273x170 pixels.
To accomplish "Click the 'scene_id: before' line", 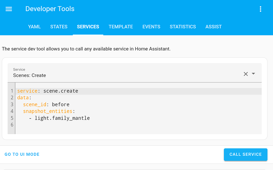I will click(139, 104).
